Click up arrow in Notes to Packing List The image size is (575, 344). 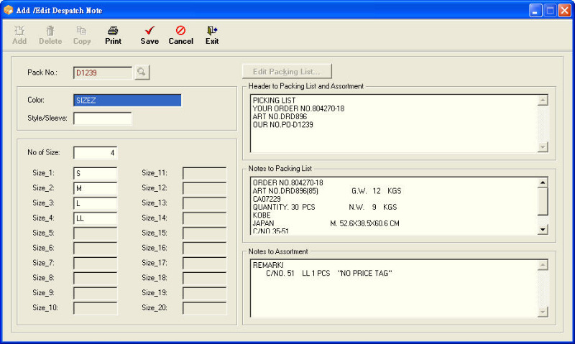pos(543,182)
